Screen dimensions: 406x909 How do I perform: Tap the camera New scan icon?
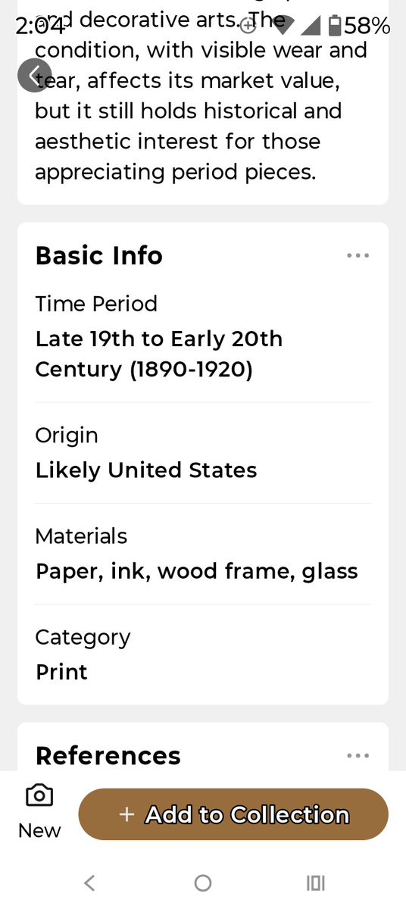39,795
